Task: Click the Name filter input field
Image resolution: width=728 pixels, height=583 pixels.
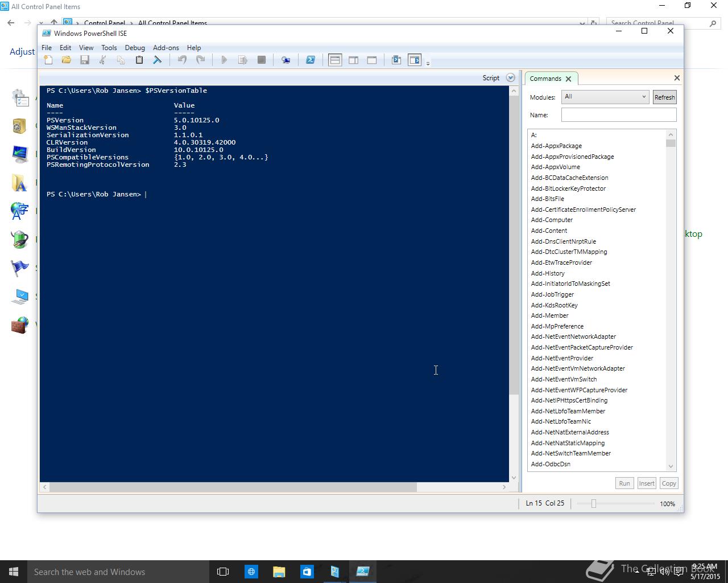Action: click(x=618, y=114)
